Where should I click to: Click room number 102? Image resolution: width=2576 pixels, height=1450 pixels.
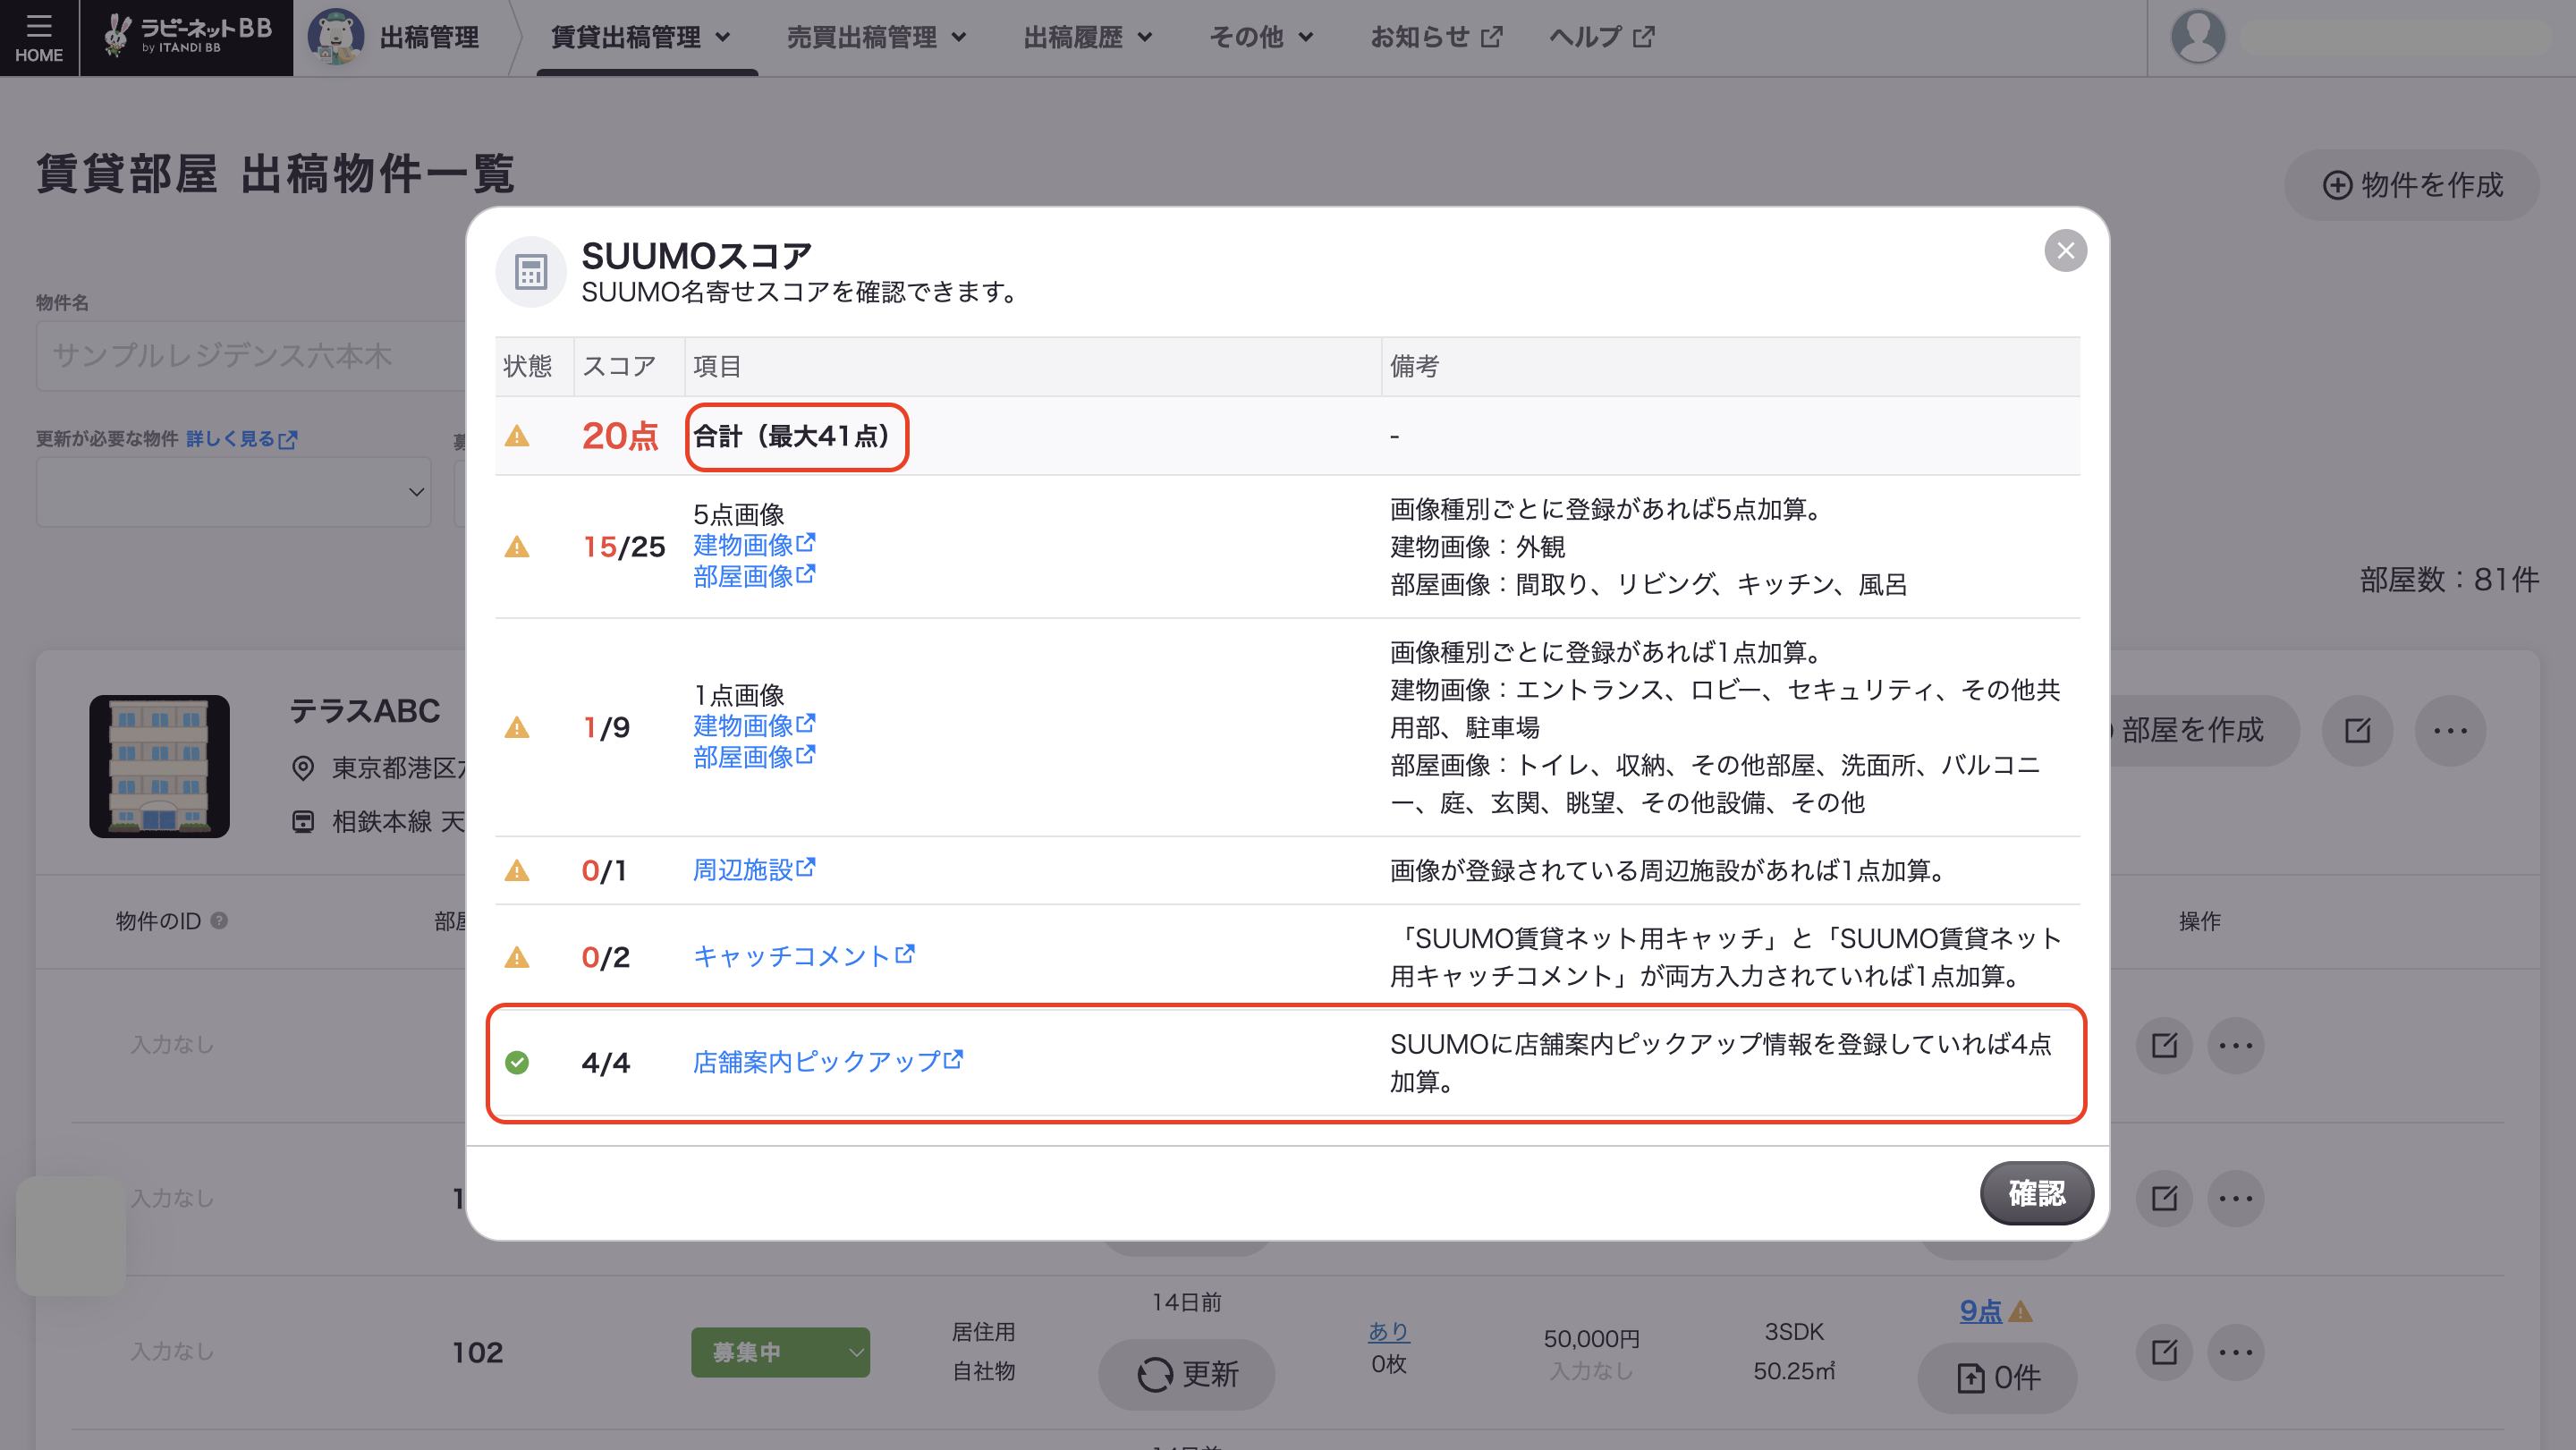pos(477,1352)
